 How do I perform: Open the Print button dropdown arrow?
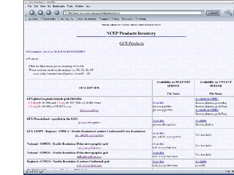[x=231, y=15]
